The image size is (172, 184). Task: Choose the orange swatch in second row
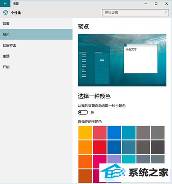tap(85, 147)
